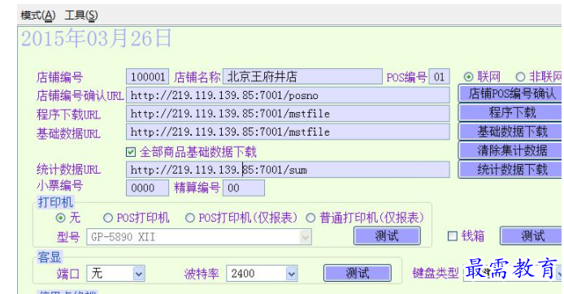The image size is (564, 294).
Task: Click the 客显 group title
Action: pos(50,257)
